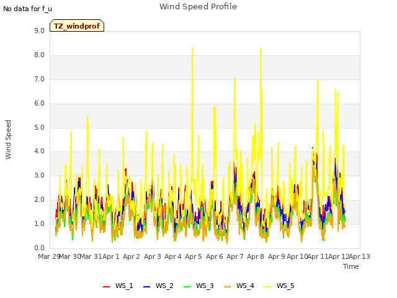The width and height of the screenshot is (397, 298).
Task: Click the Mar 30 x-axis date label
Action: pos(69,256)
